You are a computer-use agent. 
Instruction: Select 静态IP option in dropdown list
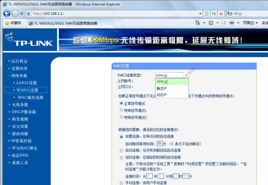pos(172,88)
